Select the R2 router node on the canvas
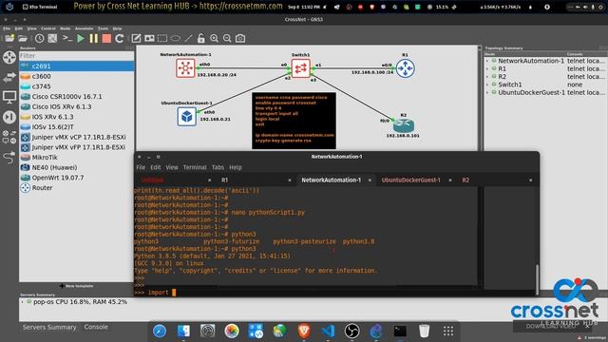 pyautogui.click(x=404, y=125)
